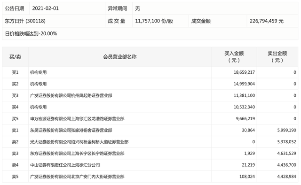This screenshot has height=185, width=301.
Task: Click the 会员营业部名称 column header
Action: pyautogui.click(x=120, y=57)
